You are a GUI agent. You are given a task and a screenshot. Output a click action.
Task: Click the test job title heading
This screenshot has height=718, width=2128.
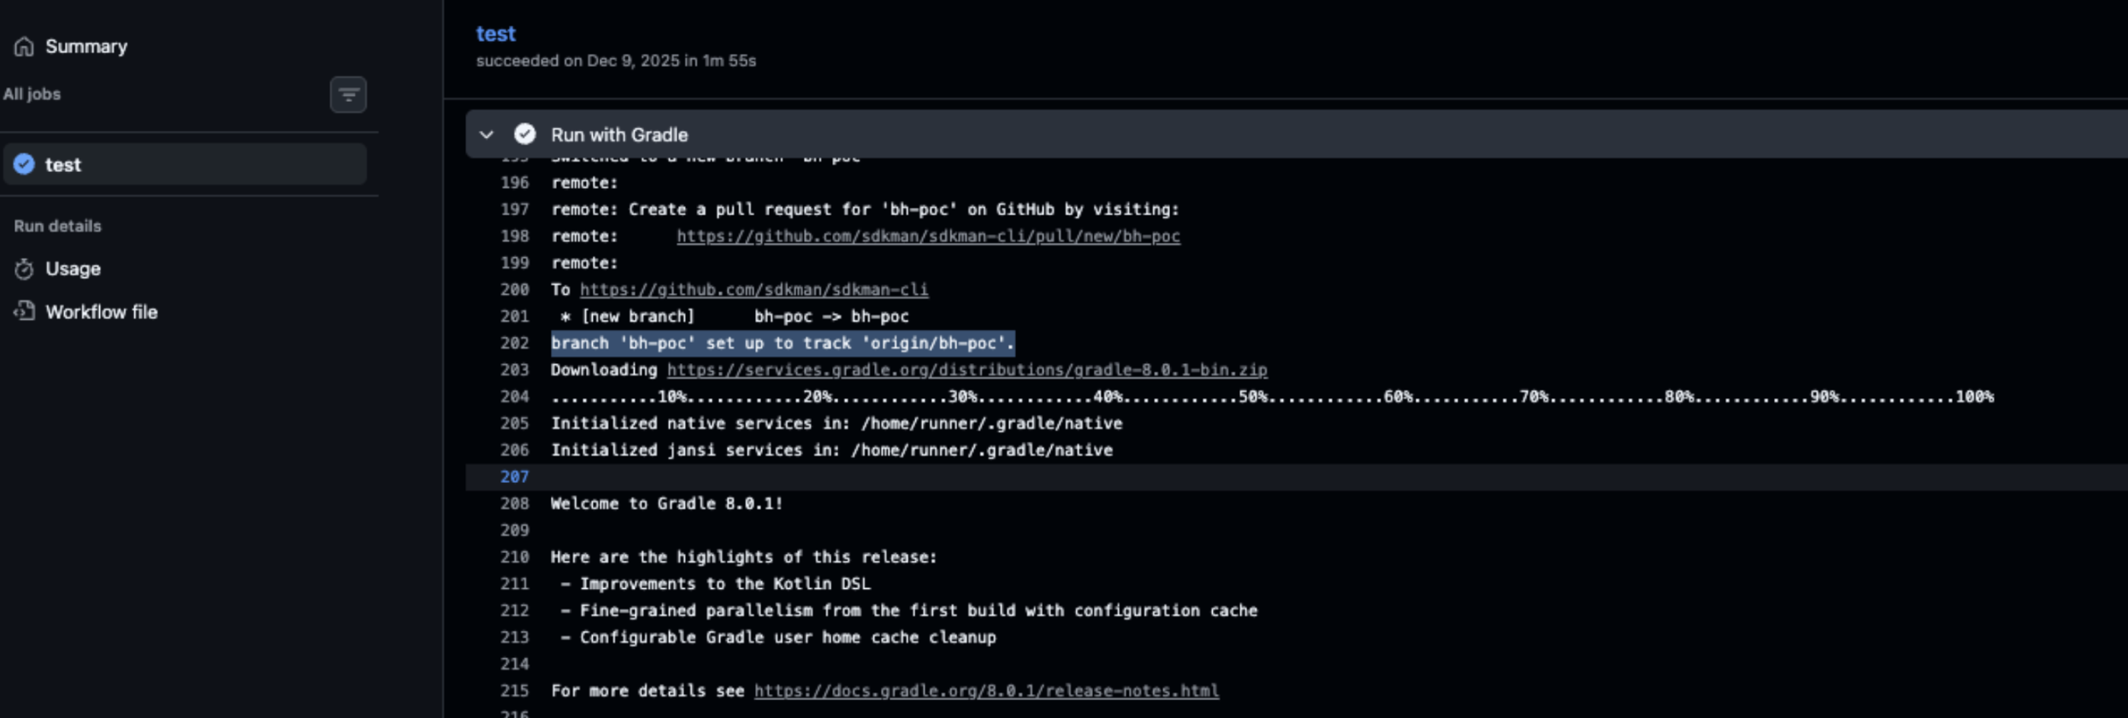495,33
